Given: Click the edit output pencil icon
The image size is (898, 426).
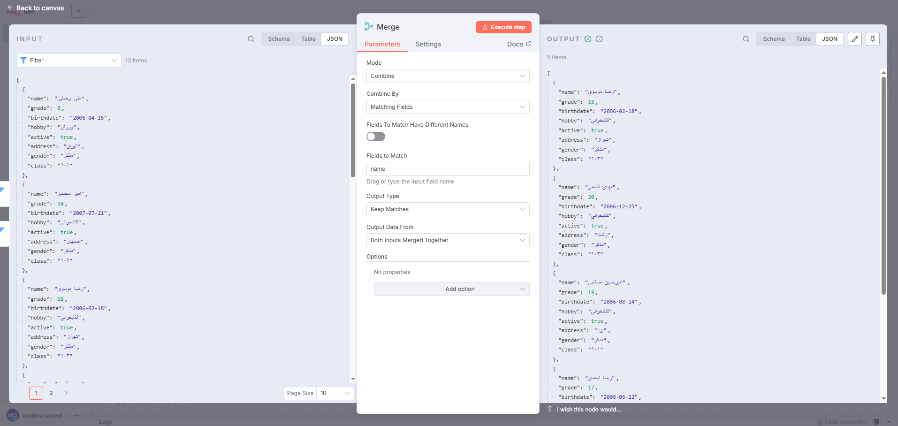Looking at the screenshot, I should tap(855, 39).
